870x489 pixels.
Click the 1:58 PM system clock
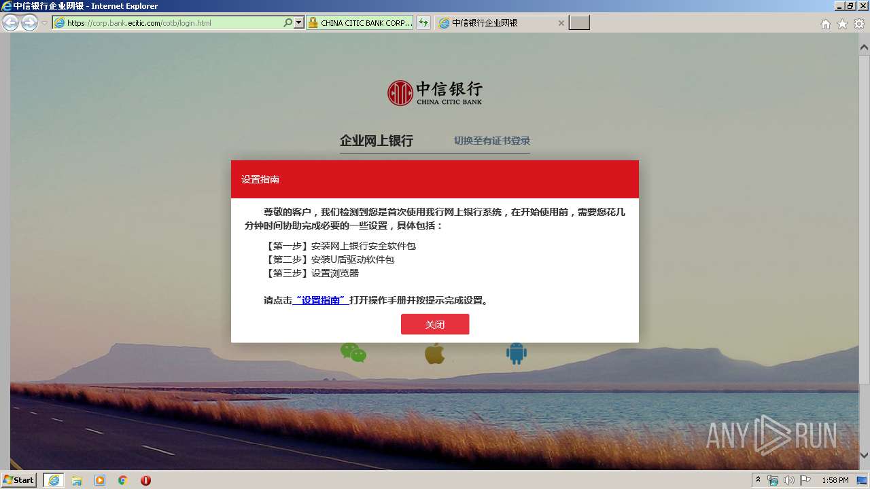[835, 480]
